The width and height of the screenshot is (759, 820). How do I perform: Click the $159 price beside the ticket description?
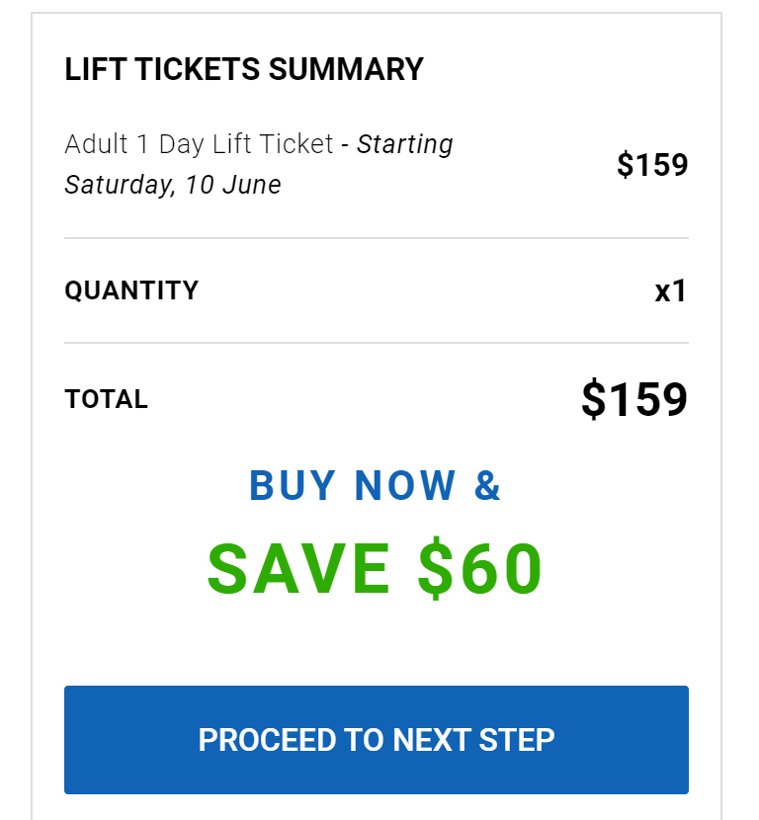[x=651, y=165]
